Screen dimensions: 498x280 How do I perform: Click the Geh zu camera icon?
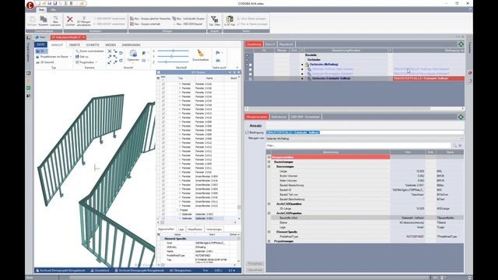tap(77, 57)
